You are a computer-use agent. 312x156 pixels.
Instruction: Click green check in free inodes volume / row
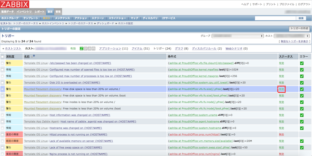point(302,102)
